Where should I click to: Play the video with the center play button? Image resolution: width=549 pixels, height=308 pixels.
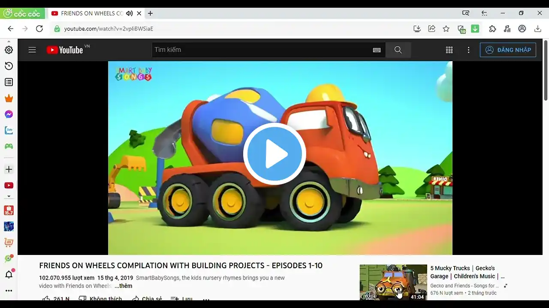[x=274, y=154]
